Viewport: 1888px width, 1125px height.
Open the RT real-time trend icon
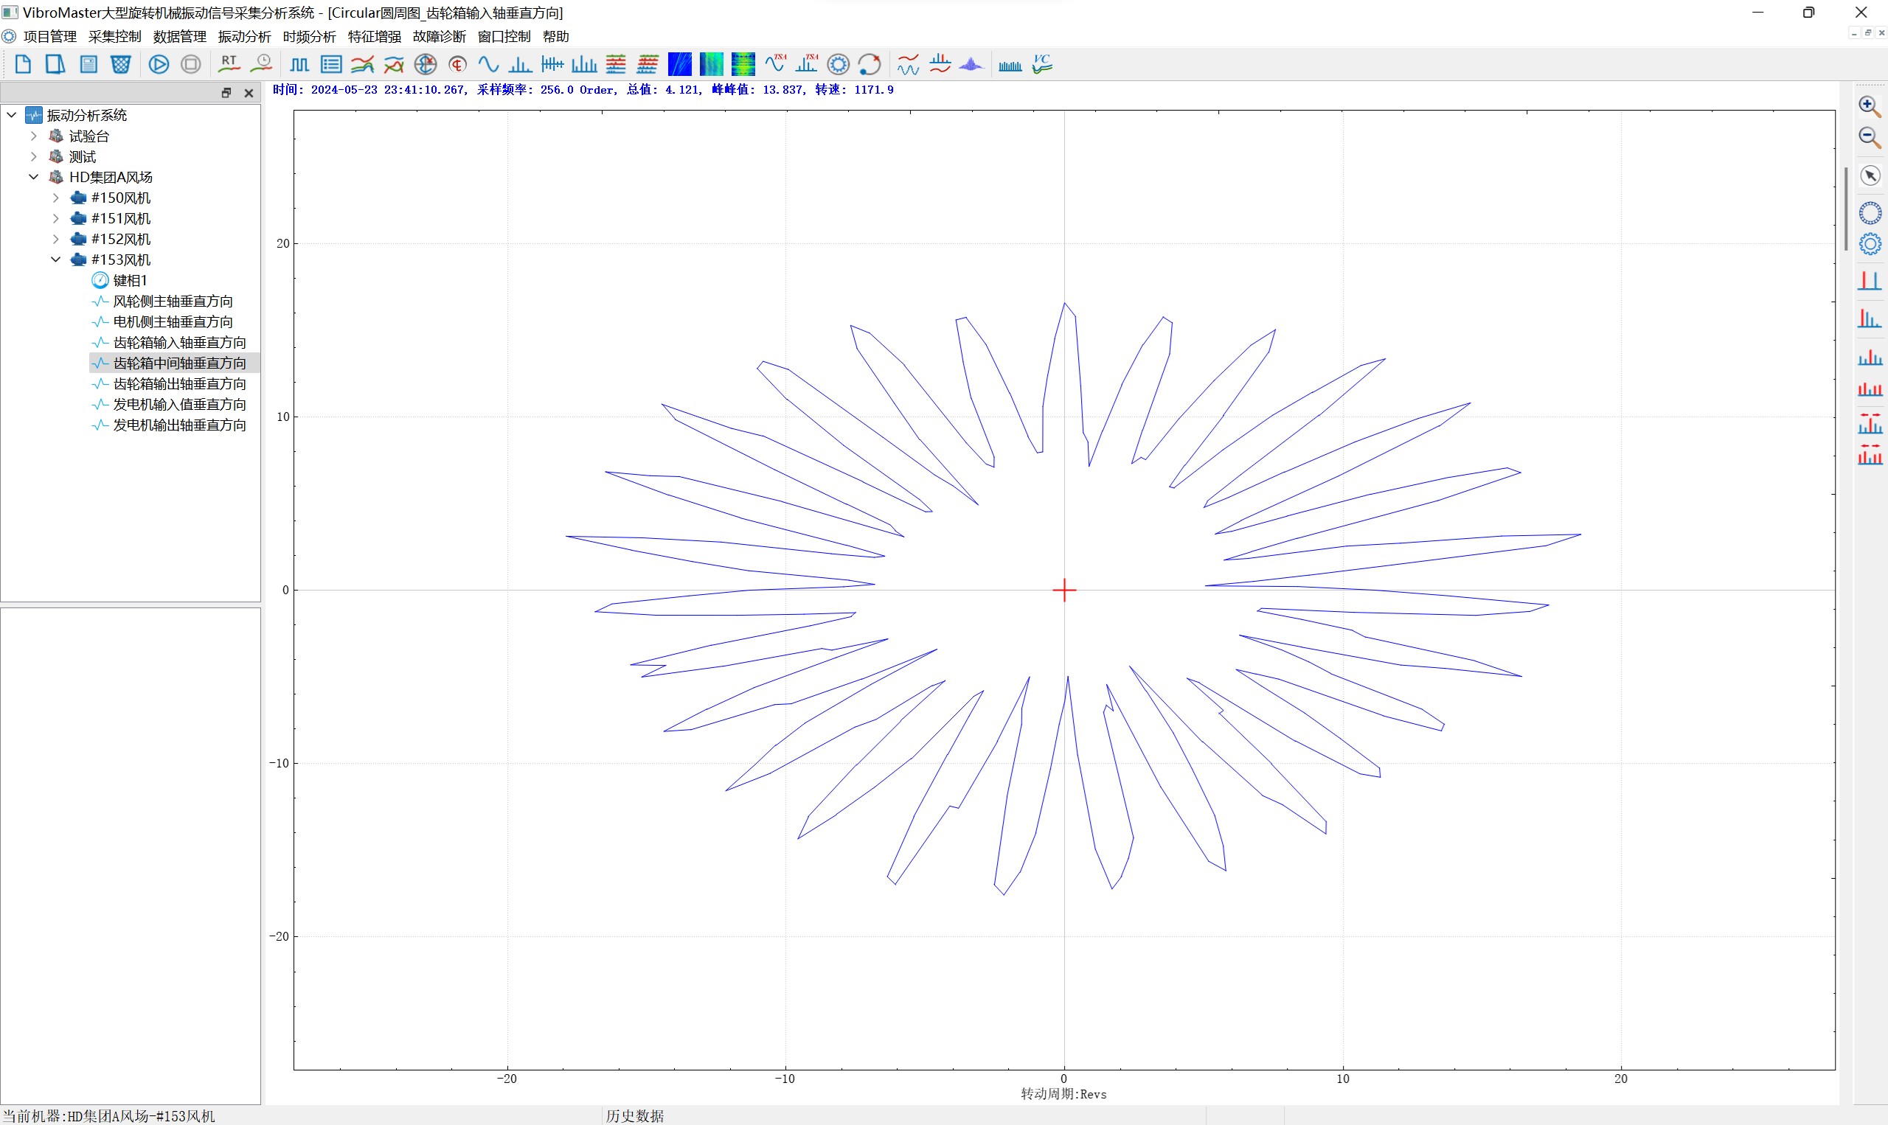pos(229,64)
